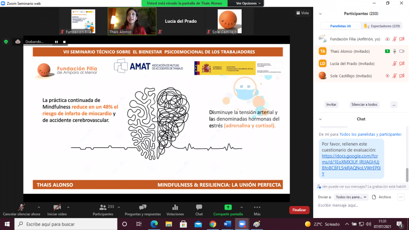
Task: Open Más options in toolbar
Action: [257, 210]
